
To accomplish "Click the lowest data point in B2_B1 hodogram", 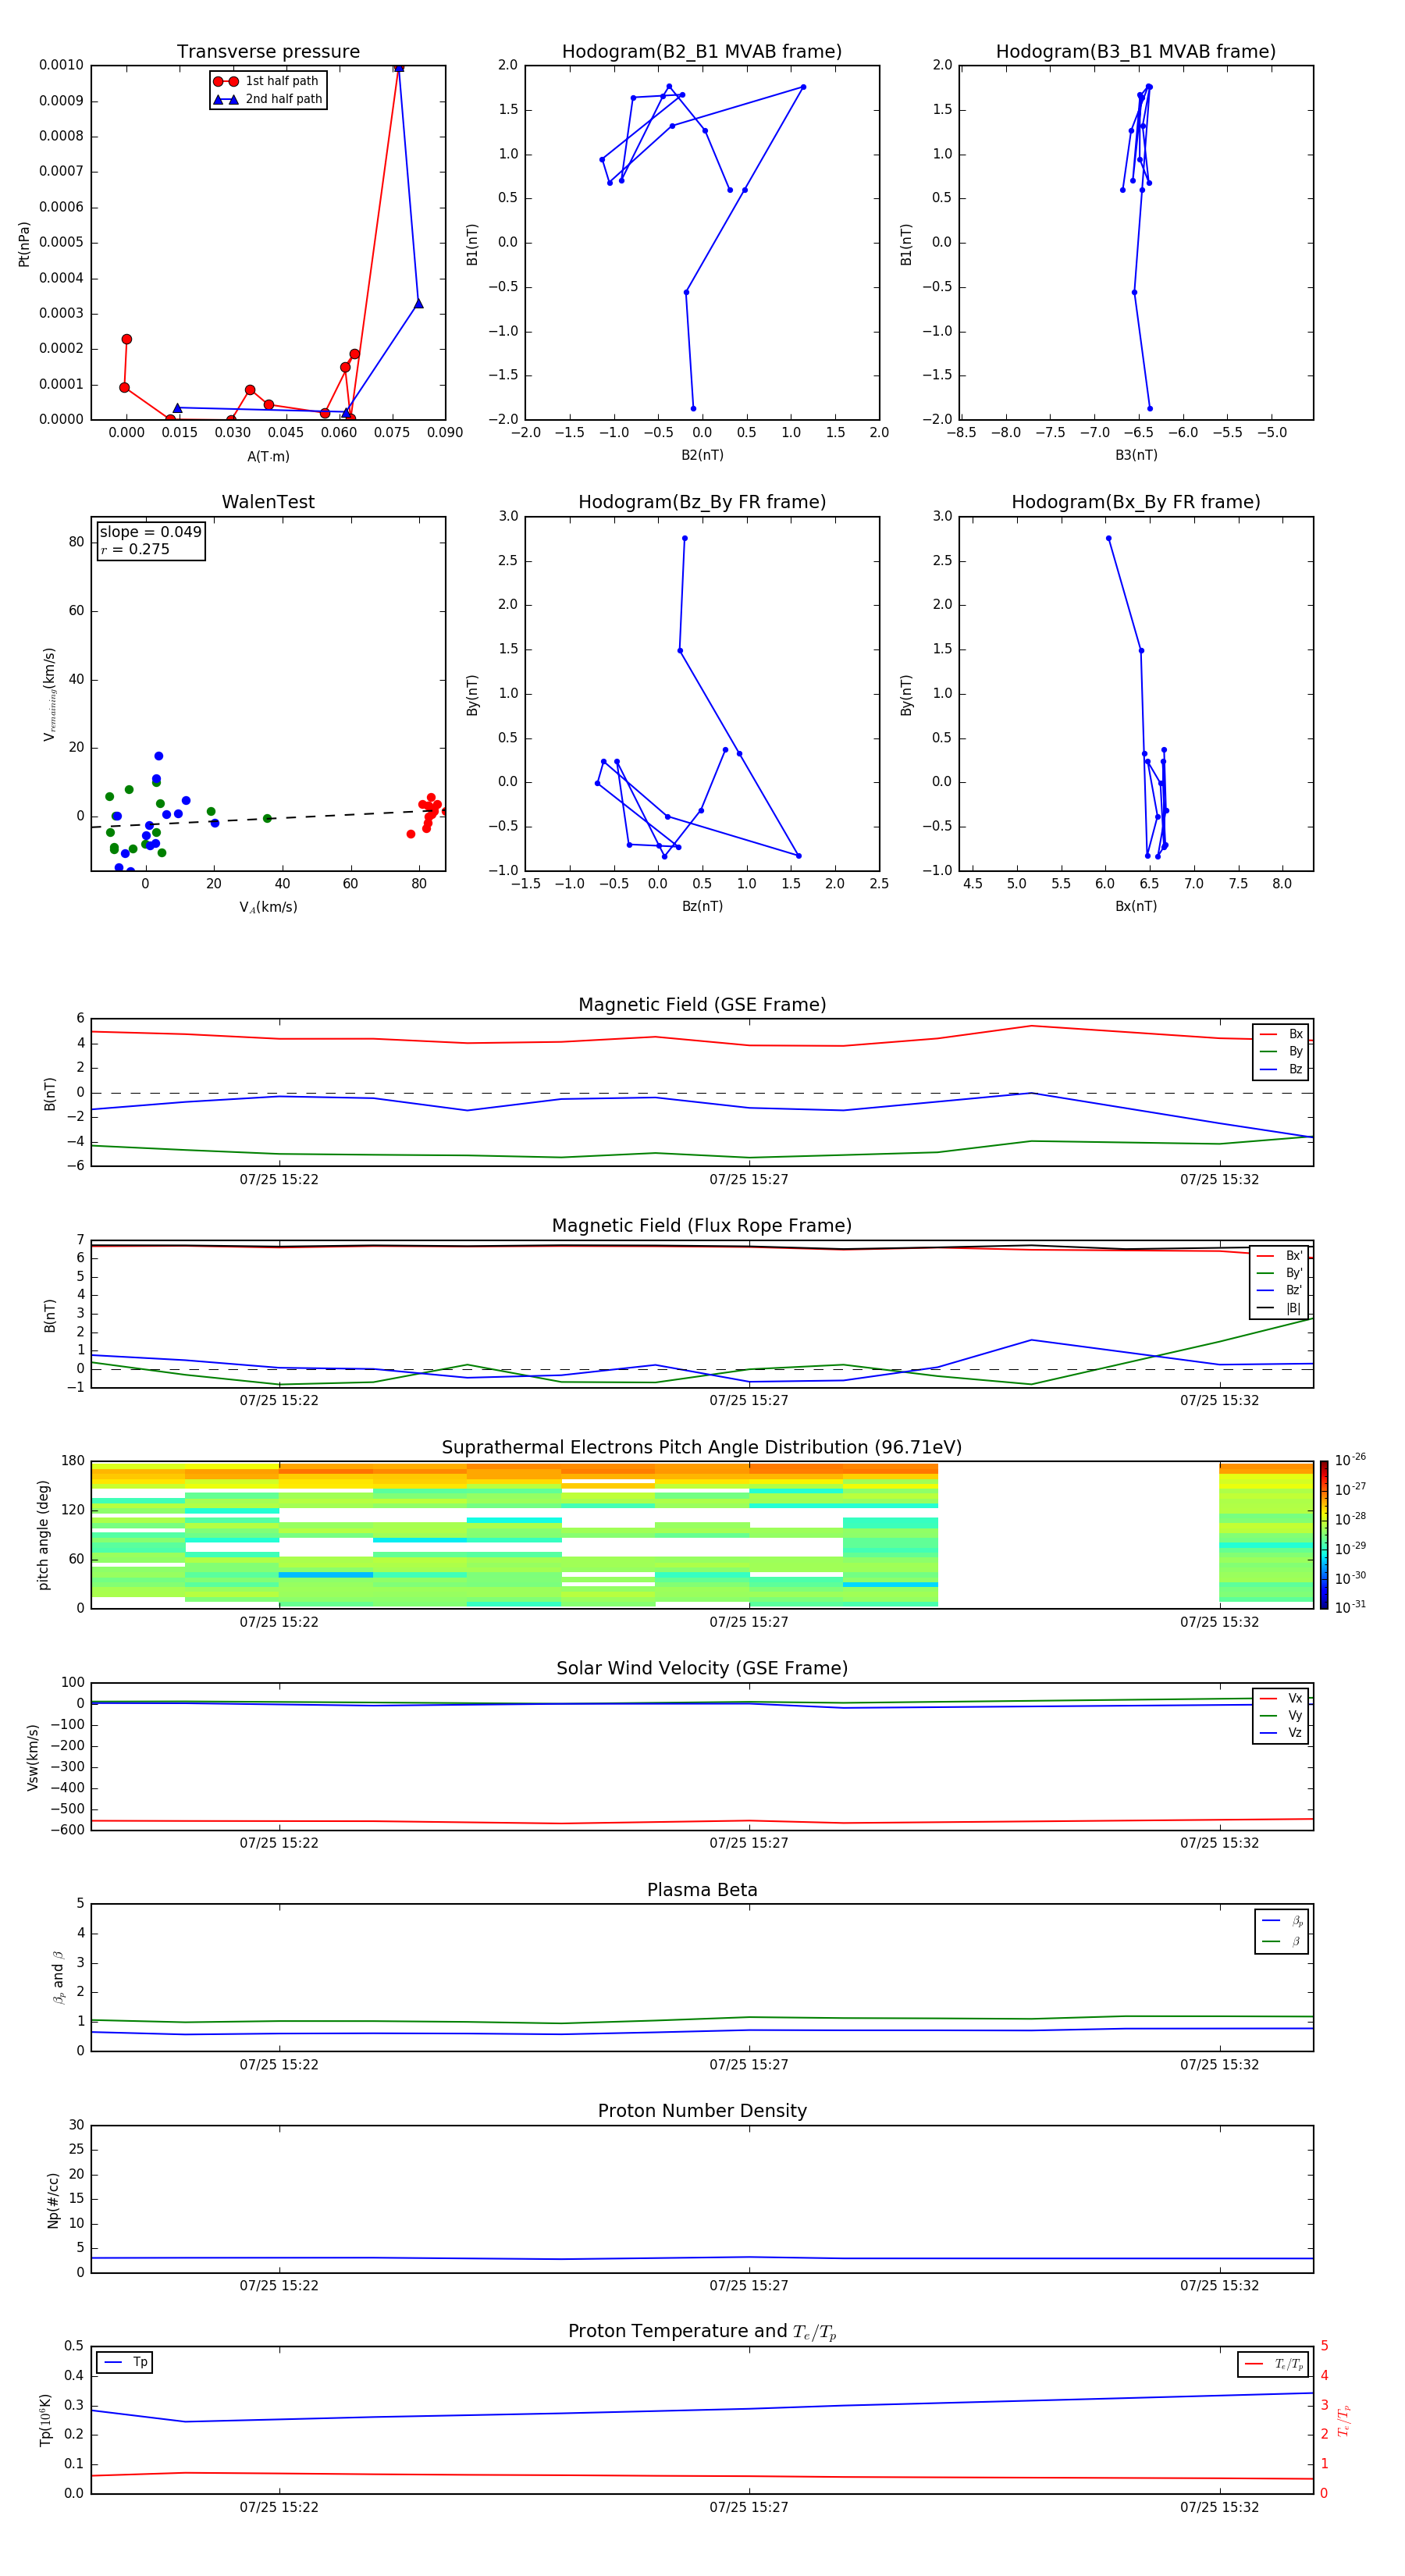I will (x=693, y=408).
